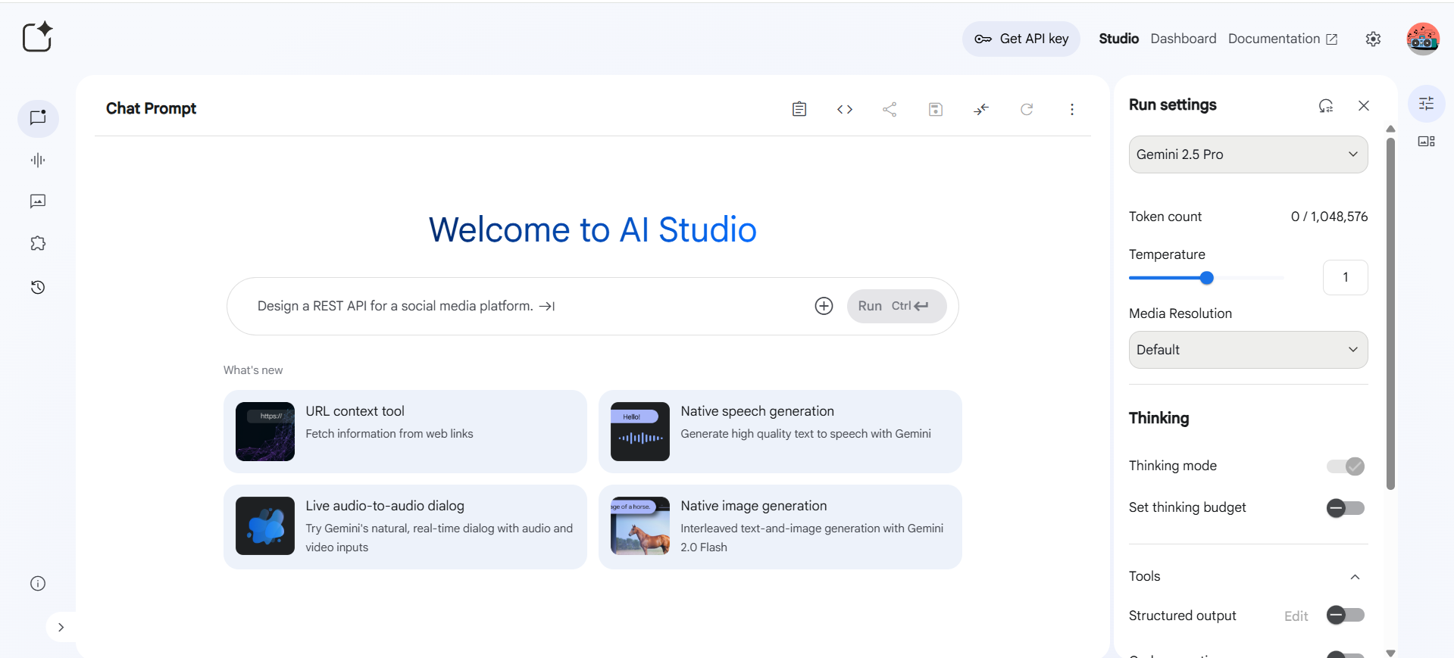Open the three-dot more options menu
The image size is (1454, 658).
(x=1071, y=110)
